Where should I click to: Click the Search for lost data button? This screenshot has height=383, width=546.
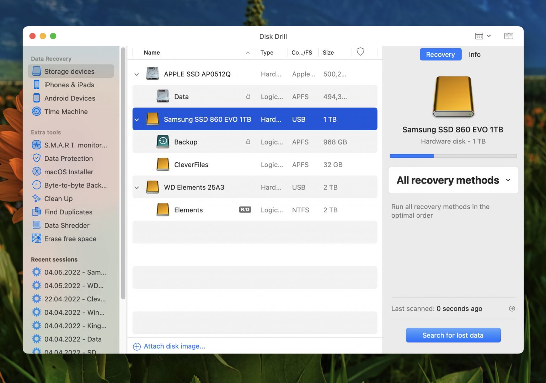[x=453, y=335]
